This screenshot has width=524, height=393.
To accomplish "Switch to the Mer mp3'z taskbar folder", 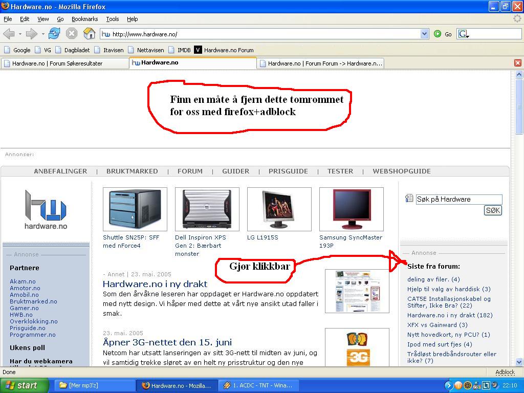I will coord(94,385).
